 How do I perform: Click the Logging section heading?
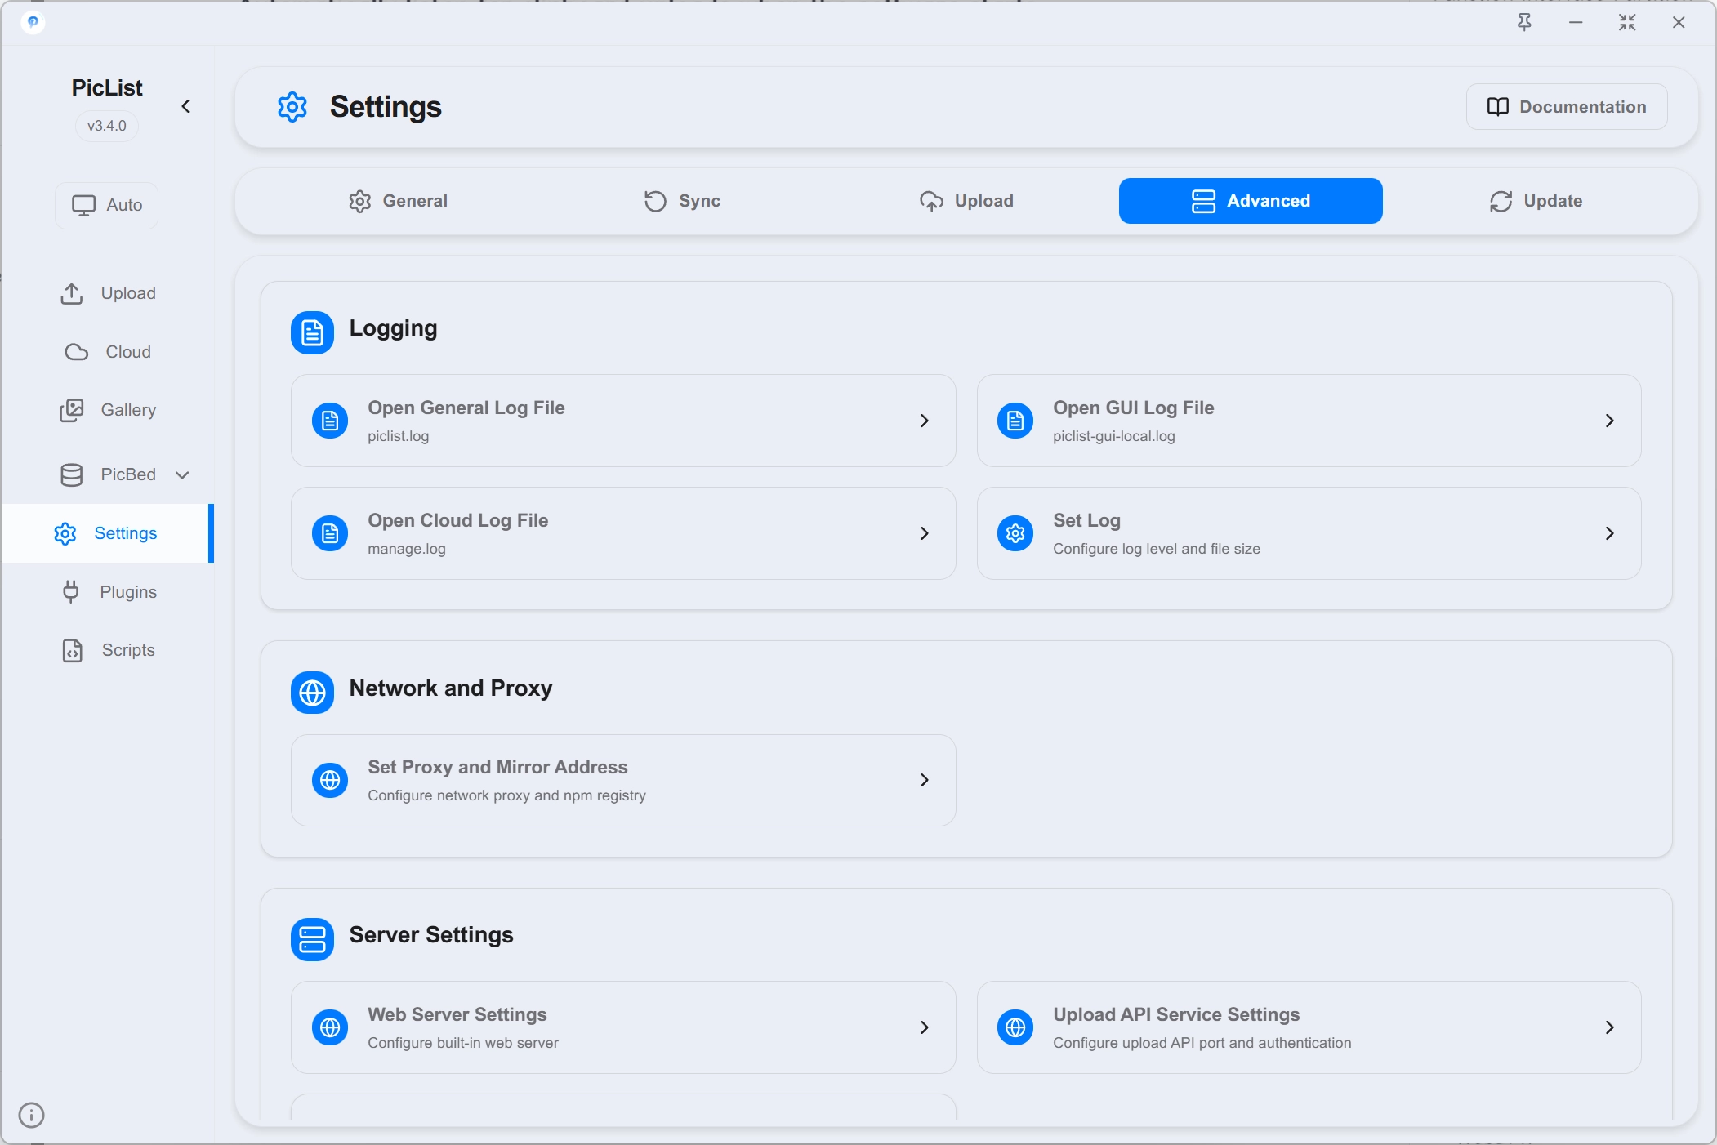pos(393,328)
